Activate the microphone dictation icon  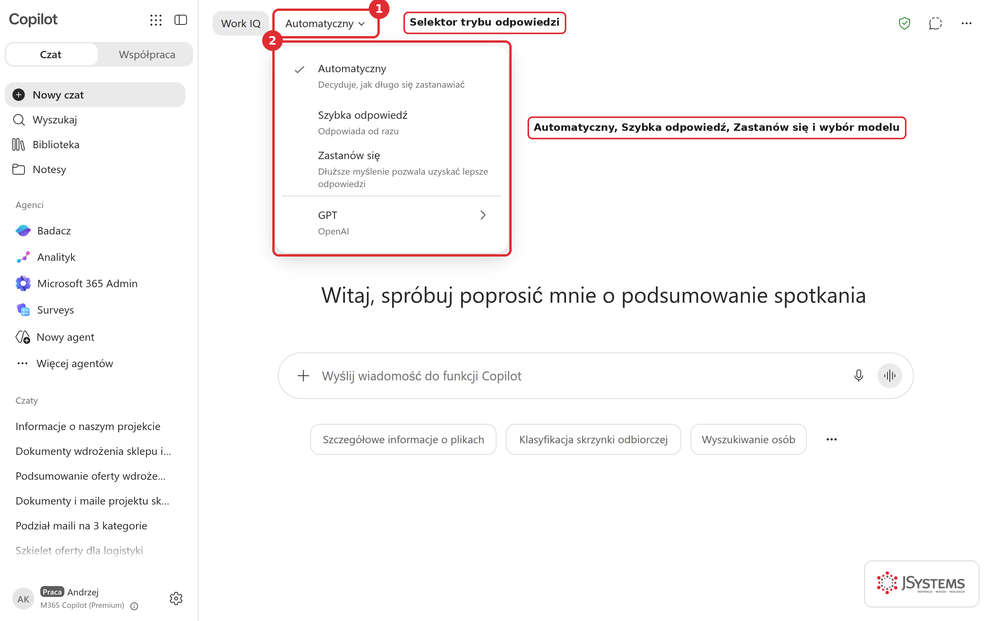(858, 375)
